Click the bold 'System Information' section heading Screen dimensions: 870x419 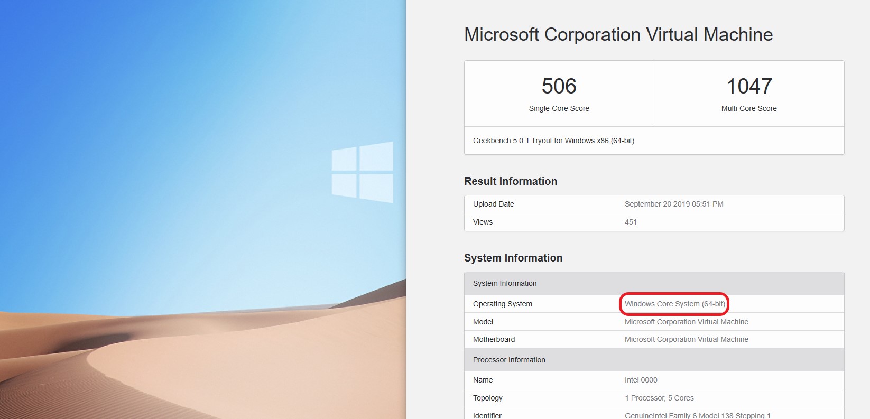(513, 258)
